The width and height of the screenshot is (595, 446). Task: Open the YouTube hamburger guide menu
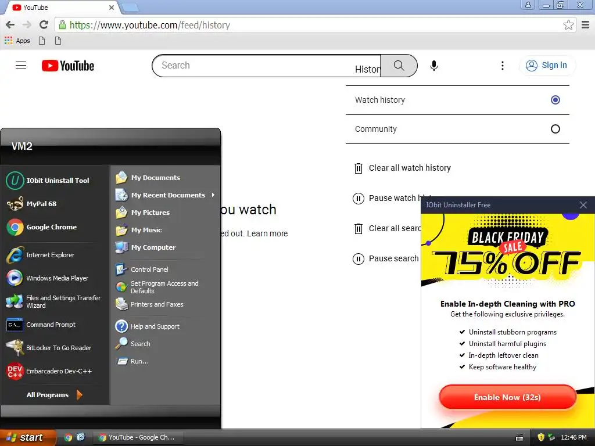(x=21, y=66)
